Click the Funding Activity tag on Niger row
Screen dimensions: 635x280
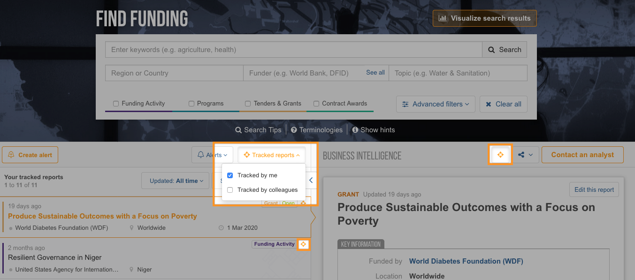click(274, 244)
